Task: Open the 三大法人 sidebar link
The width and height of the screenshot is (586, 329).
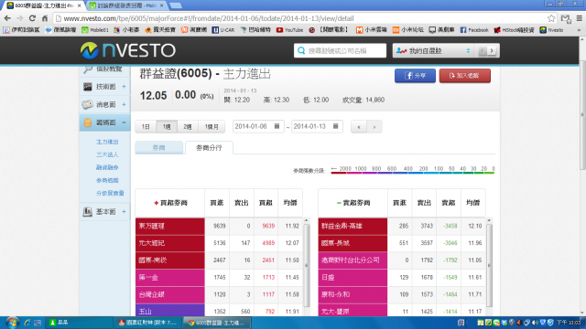Action: (107, 154)
